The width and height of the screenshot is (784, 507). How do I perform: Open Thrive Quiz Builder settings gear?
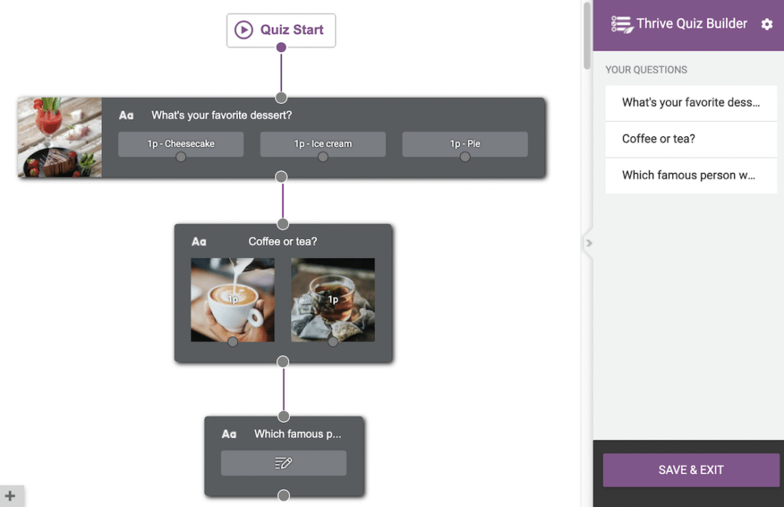click(x=766, y=25)
